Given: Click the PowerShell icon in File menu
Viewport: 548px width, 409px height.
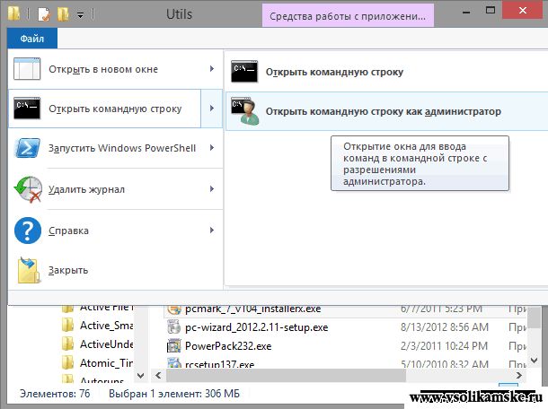Looking at the screenshot, I should 27,148.
